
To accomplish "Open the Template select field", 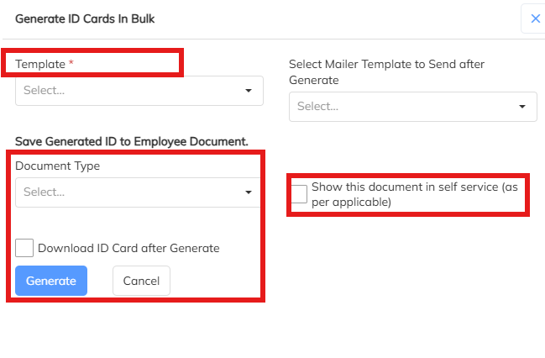I will (126, 91).
